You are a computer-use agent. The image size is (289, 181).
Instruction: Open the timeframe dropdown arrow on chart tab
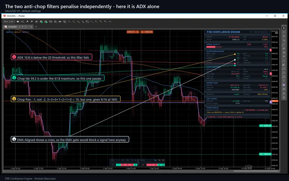coord(26,27)
